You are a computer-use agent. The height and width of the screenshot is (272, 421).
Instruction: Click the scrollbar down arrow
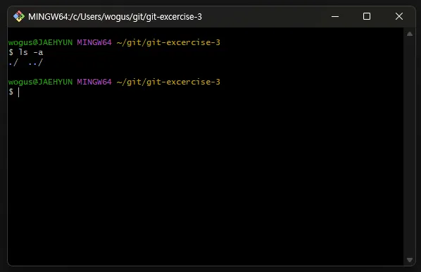pos(410,260)
